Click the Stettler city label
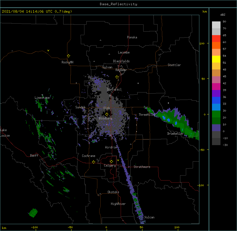The height and width of the screenshot is (231, 237). click(174, 65)
